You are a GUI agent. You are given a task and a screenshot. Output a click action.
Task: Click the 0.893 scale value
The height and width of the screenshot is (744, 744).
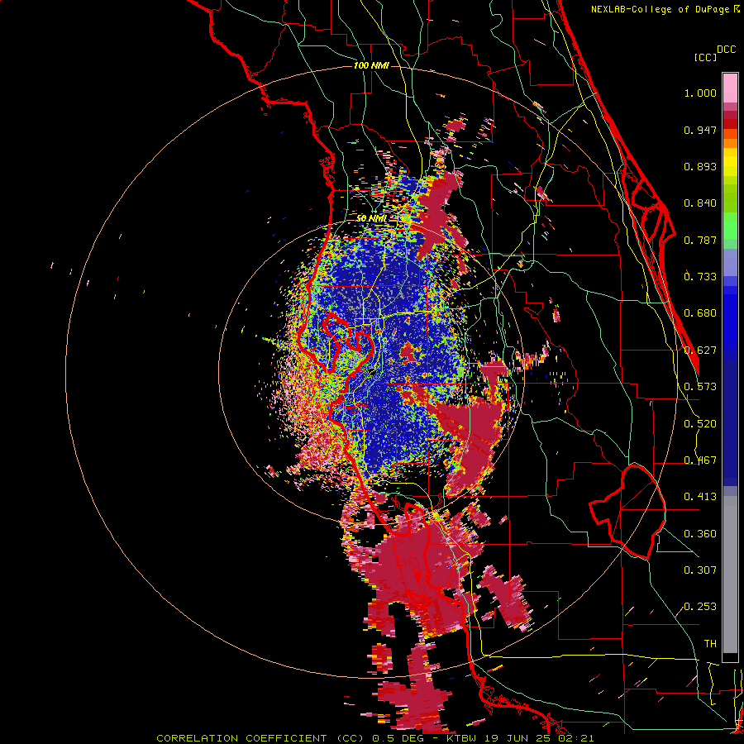pyautogui.click(x=700, y=166)
